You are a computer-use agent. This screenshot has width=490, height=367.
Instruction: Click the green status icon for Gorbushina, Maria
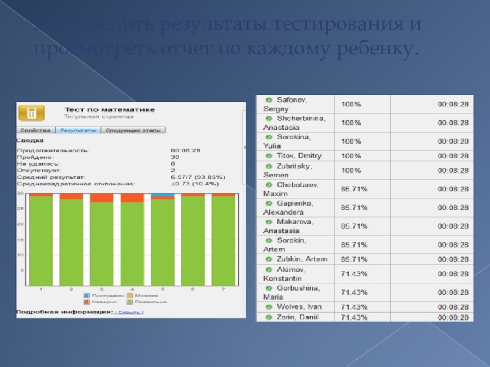(269, 288)
